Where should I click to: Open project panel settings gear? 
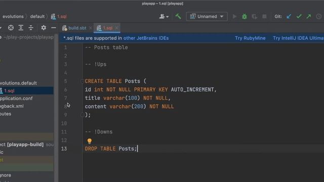44,28
